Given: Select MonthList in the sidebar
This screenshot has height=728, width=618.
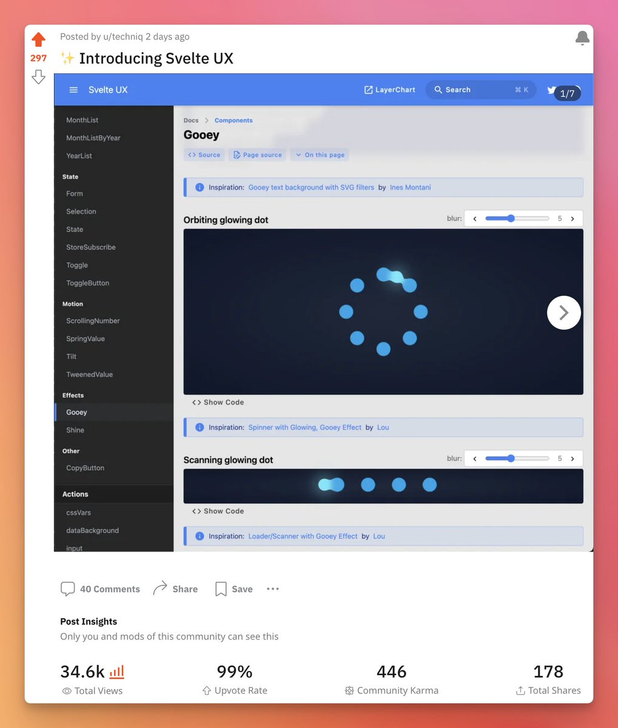Looking at the screenshot, I should point(82,120).
